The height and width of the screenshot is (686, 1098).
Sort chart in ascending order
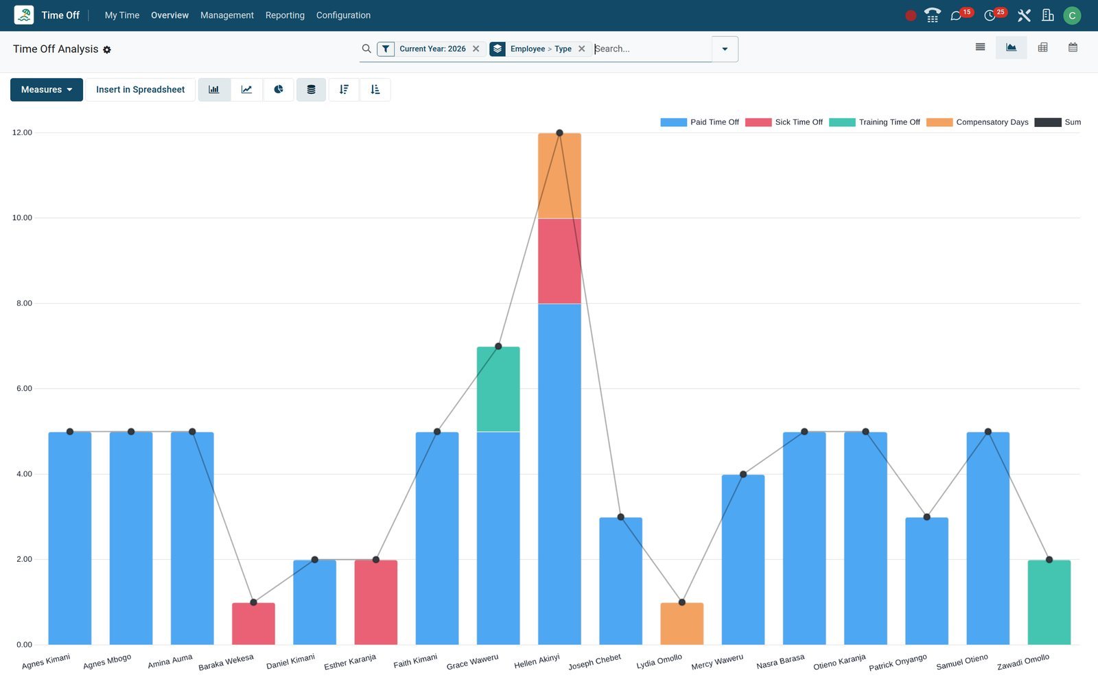pyautogui.click(x=375, y=89)
